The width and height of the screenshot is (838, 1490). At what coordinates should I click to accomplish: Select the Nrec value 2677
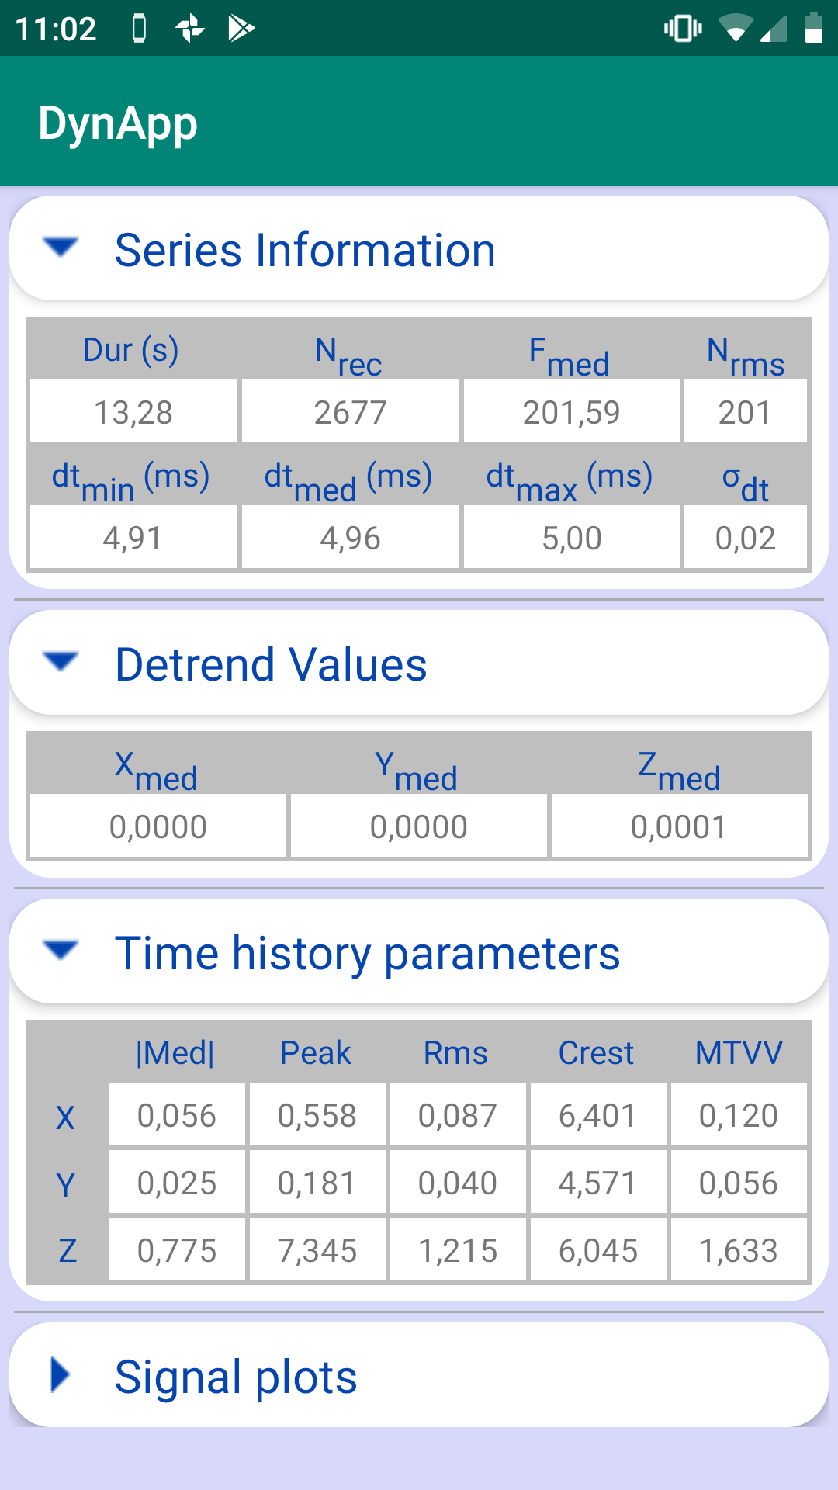(350, 411)
